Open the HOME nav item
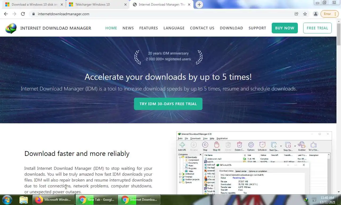The width and height of the screenshot is (341, 205). point(111,28)
